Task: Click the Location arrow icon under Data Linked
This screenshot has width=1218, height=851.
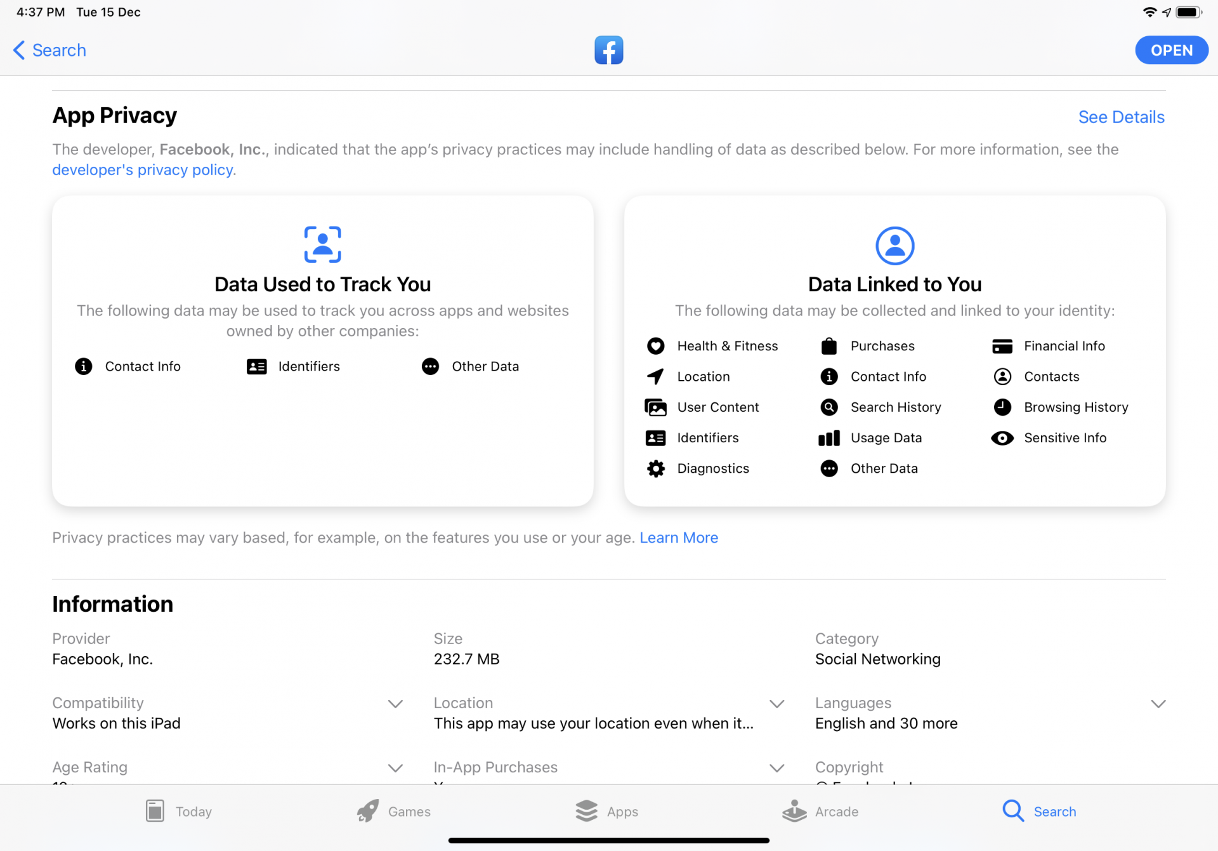Action: pos(655,376)
